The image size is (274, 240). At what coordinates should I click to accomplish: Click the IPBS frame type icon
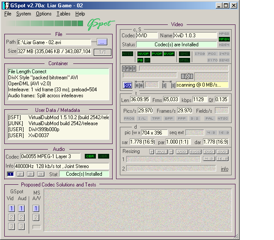129,69
